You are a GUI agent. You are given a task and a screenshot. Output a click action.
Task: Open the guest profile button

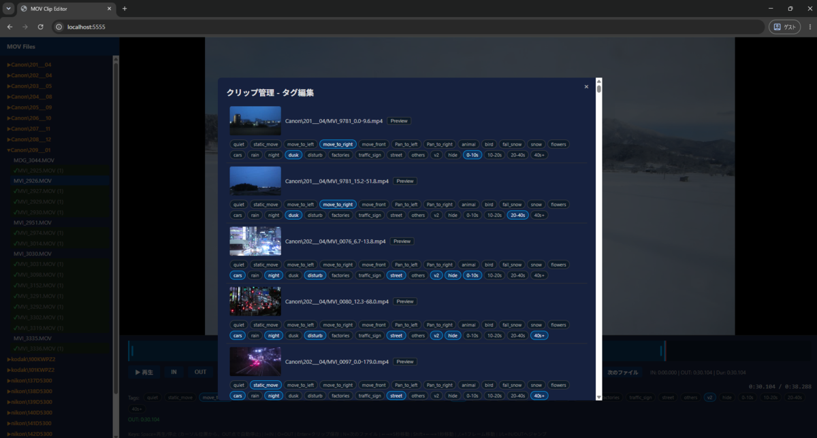(x=784, y=27)
